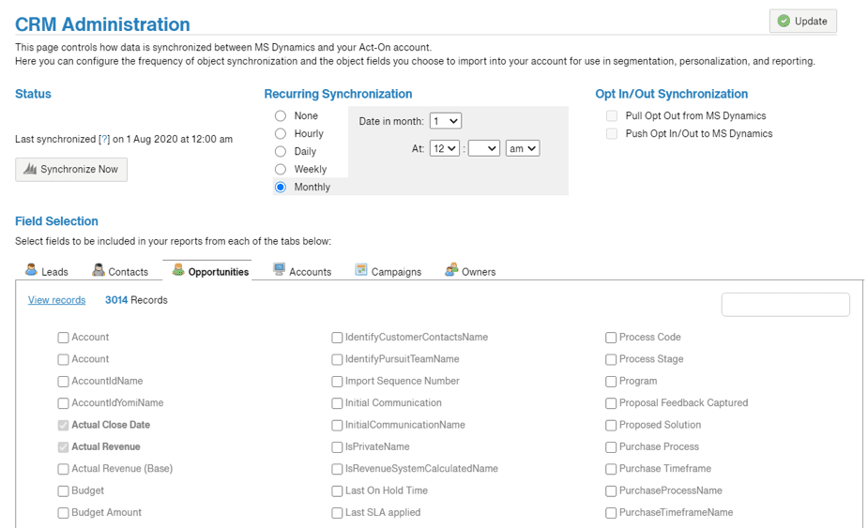Click the Opportunities tab icon
The width and height of the screenshot is (868, 528).
[x=178, y=270]
